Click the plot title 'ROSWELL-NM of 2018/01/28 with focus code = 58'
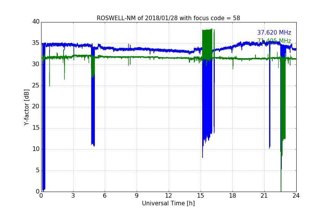 click(x=168, y=18)
